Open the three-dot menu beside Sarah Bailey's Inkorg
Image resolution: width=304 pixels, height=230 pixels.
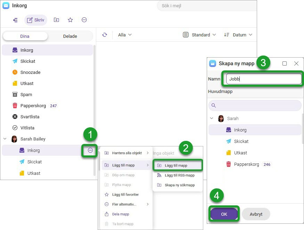[90, 150]
